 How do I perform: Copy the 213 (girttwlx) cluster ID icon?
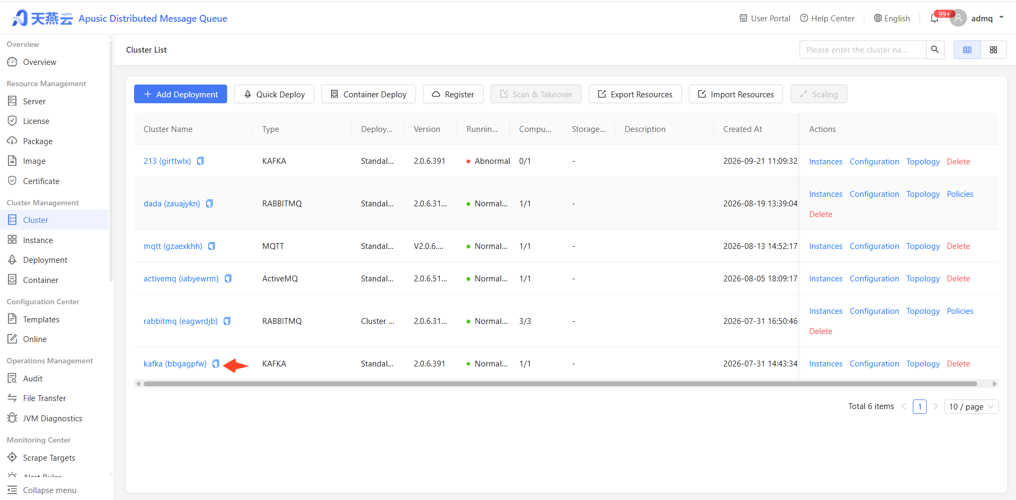coord(201,161)
